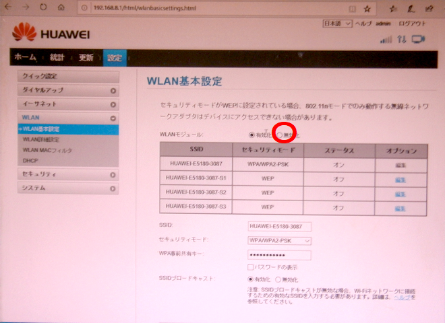Go to browser home page icon
This screenshot has height=323, width=445.
(61, 7)
